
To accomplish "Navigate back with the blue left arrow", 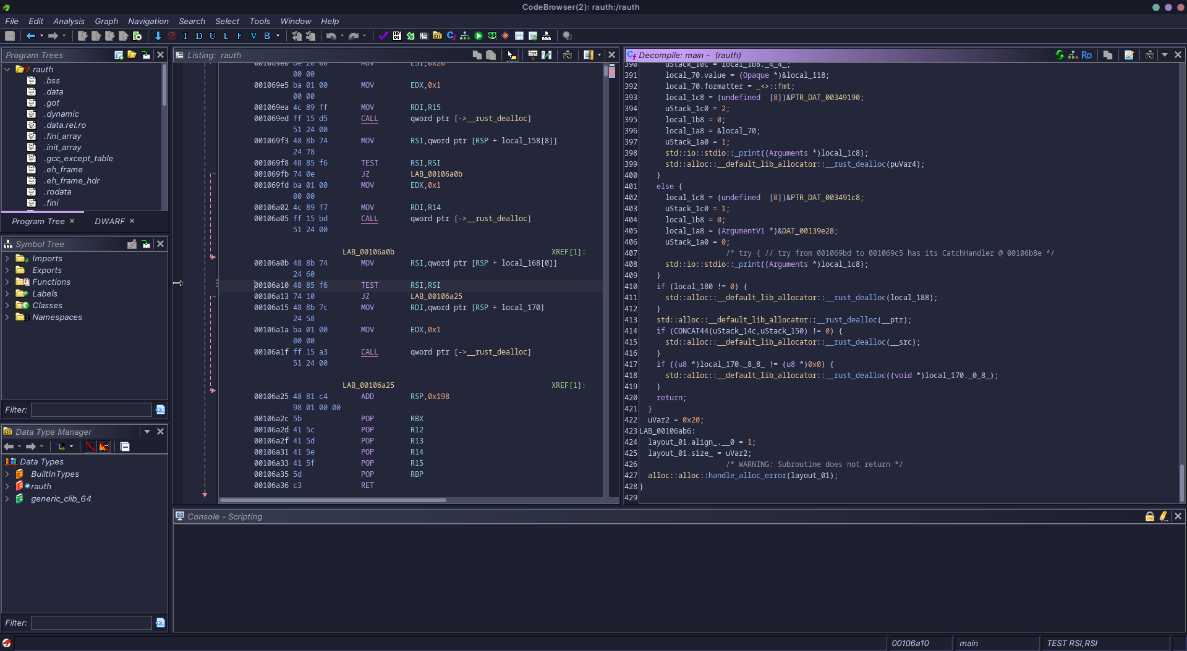I will 31,36.
